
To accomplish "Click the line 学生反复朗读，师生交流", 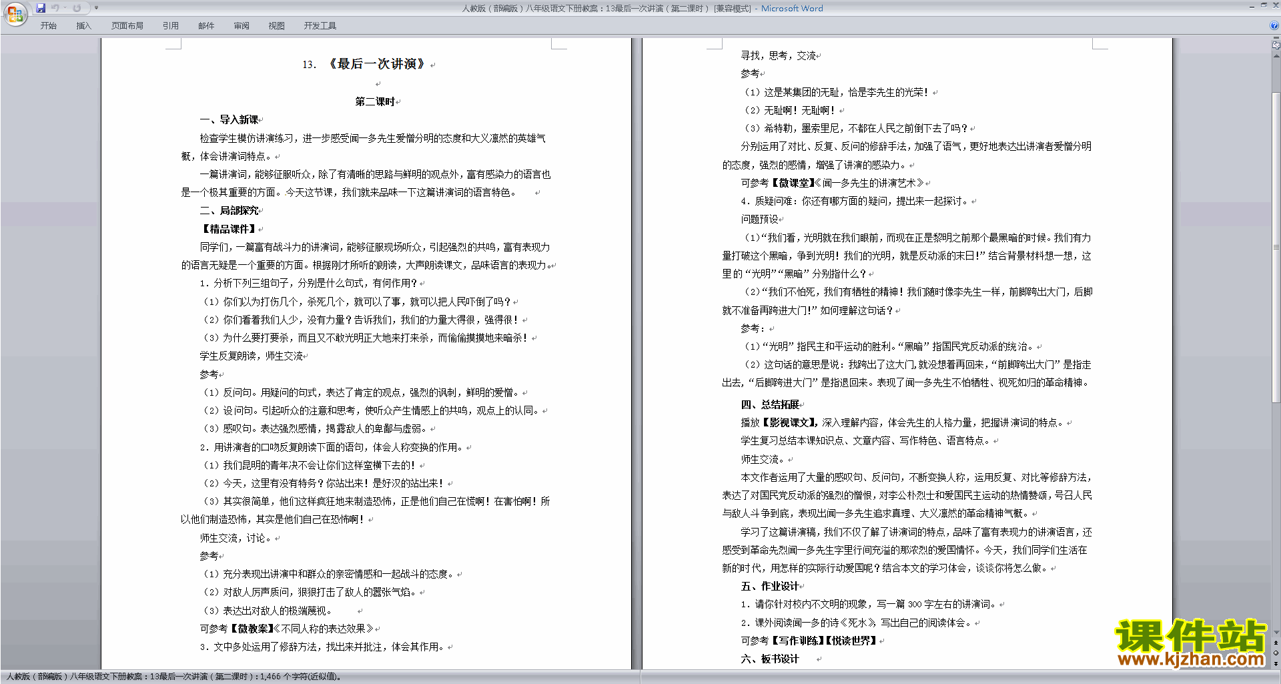I will coord(252,356).
